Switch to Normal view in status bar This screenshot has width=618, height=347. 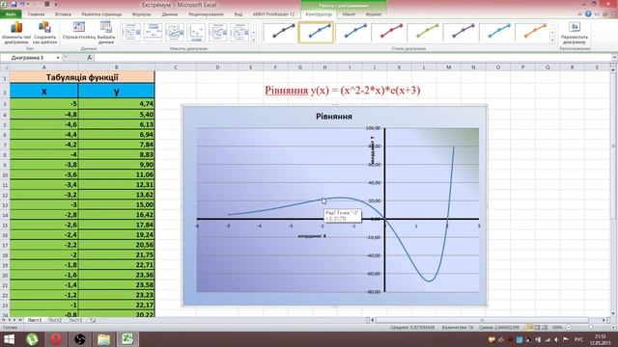(x=530, y=328)
